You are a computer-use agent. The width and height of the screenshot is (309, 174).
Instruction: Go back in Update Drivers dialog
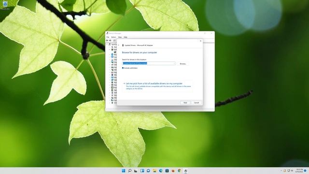(x=118, y=45)
